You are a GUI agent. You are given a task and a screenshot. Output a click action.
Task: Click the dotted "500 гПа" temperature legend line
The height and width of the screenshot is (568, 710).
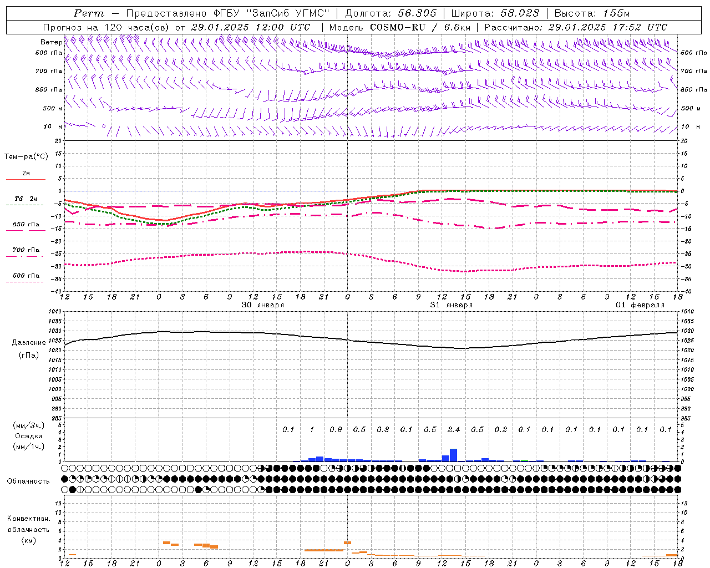point(25,282)
